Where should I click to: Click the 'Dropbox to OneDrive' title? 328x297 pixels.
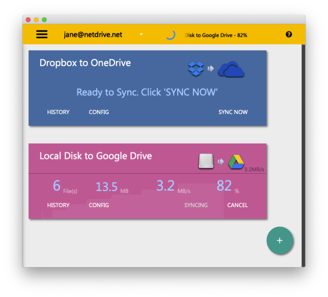pos(85,63)
